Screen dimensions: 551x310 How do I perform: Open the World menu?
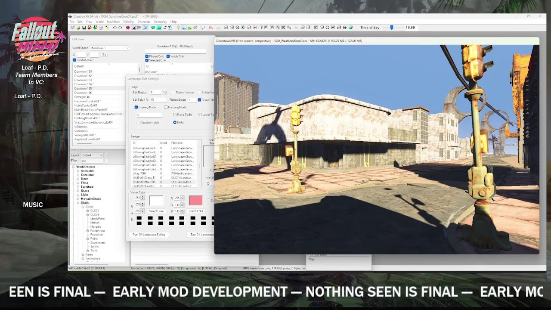pyautogui.click(x=99, y=22)
